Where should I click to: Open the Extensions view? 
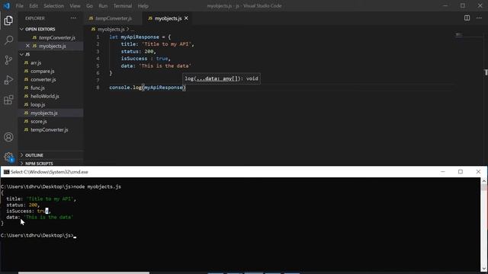click(8, 100)
